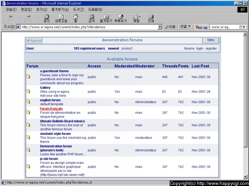249x186 pixels.
Task: Click the 'forums' navigation link
Action: click(x=189, y=48)
